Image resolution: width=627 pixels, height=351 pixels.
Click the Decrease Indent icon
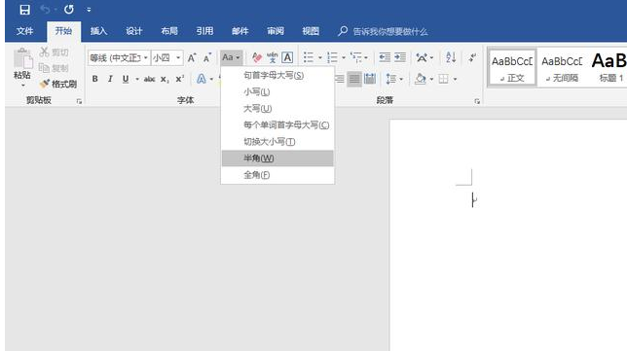click(385, 57)
